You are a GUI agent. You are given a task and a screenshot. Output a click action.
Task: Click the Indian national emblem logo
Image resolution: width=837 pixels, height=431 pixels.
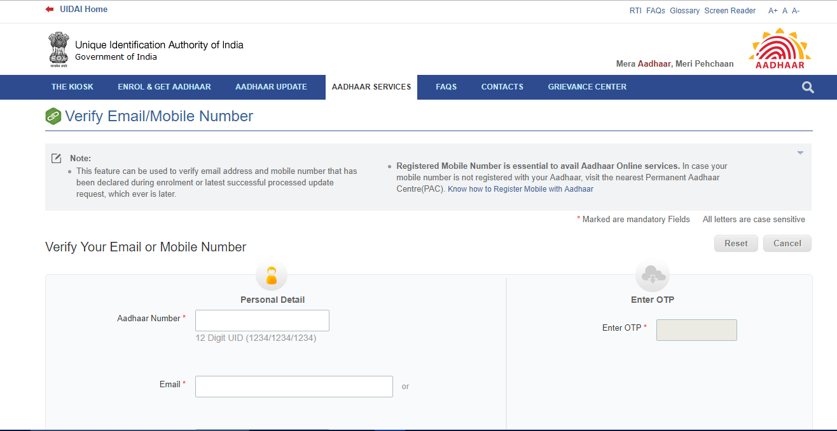(58, 49)
